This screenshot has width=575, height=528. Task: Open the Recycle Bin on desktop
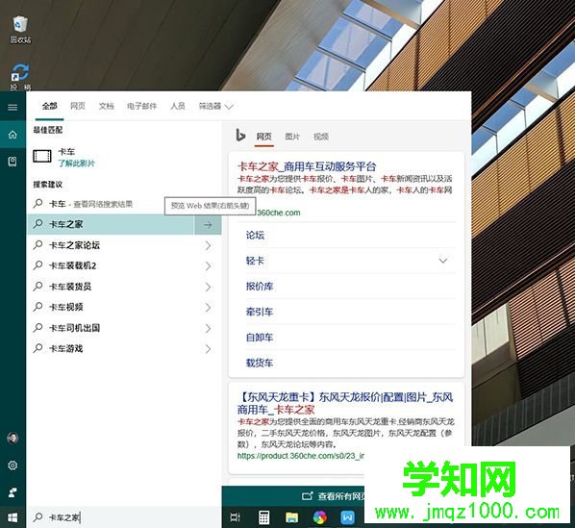tap(20, 29)
